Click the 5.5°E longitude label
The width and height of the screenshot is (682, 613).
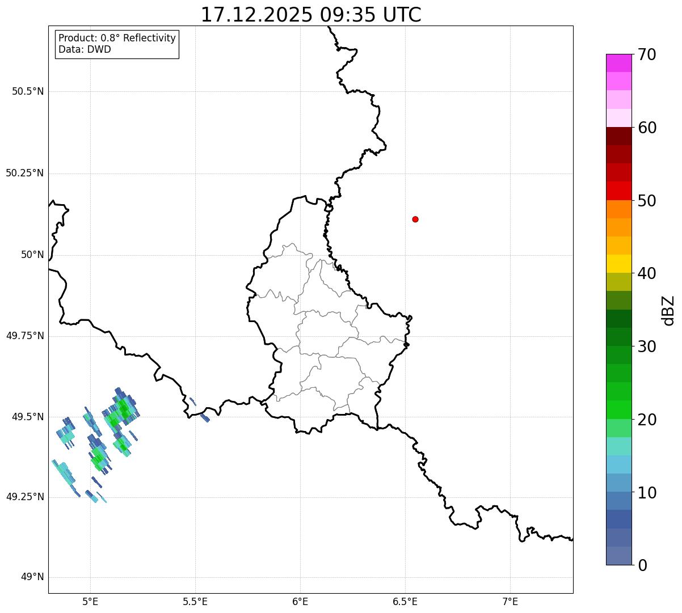195,601
